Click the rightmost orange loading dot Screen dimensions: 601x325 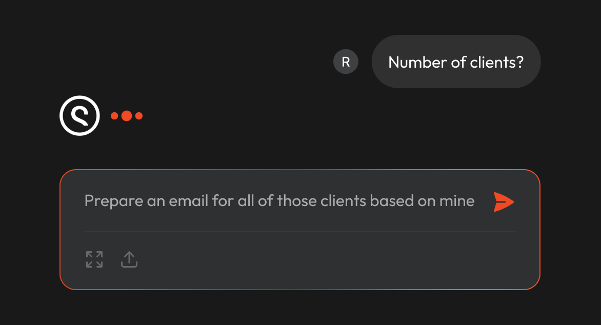[x=139, y=116]
